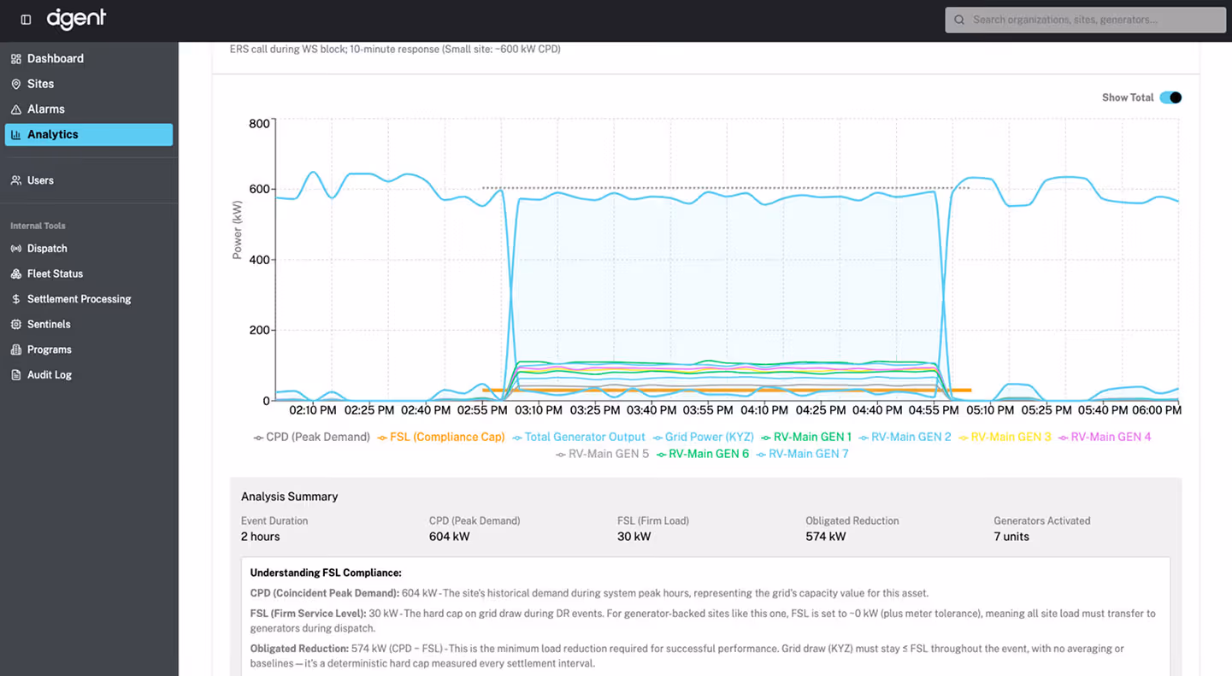
Task: Select the Total Generator Output legend label
Action: pos(585,437)
